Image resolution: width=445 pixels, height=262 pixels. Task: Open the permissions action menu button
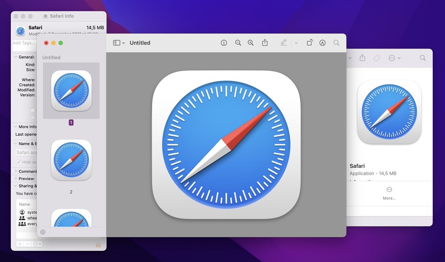37,244
